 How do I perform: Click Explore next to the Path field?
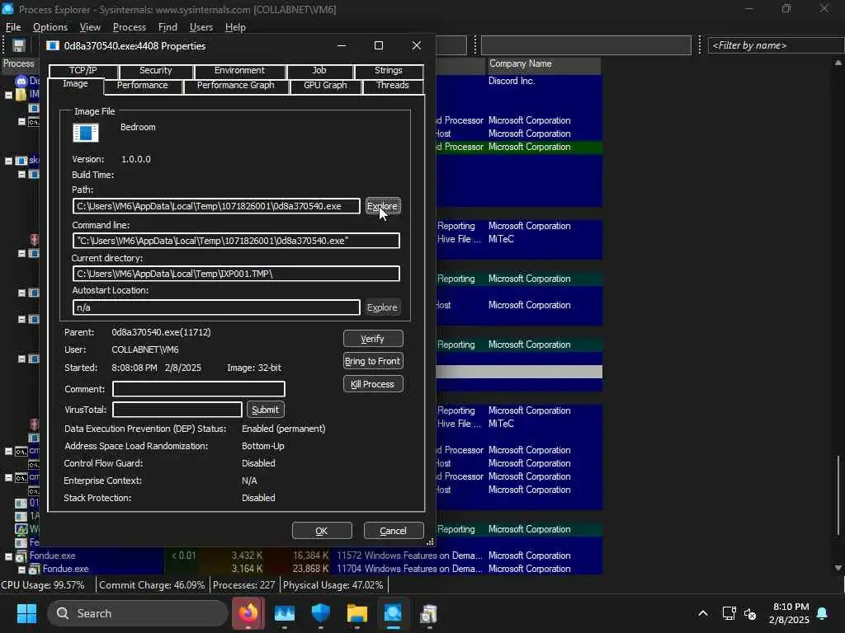coord(383,206)
